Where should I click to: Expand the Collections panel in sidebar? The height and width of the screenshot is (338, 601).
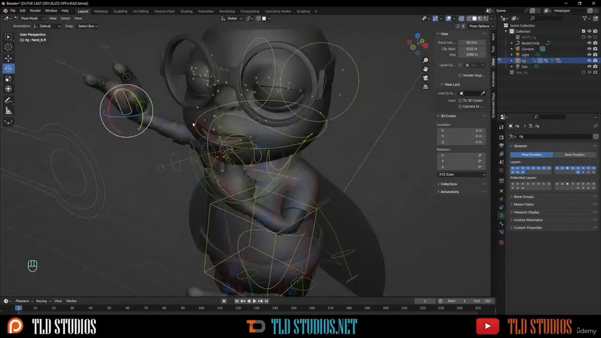pyautogui.click(x=448, y=184)
